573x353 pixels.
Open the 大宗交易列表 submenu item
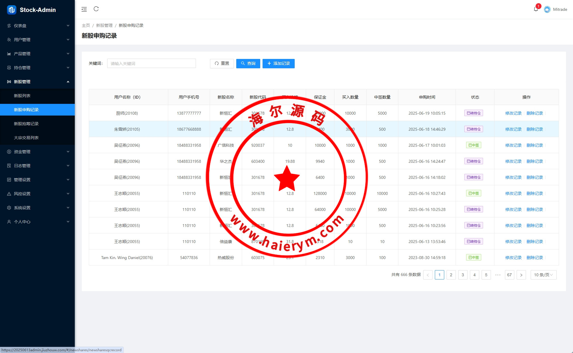click(26, 138)
